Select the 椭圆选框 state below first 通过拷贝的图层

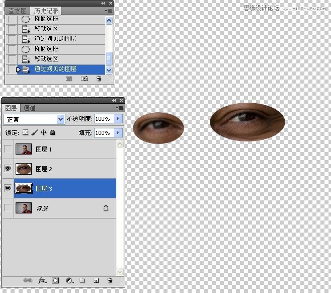click(61, 49)
